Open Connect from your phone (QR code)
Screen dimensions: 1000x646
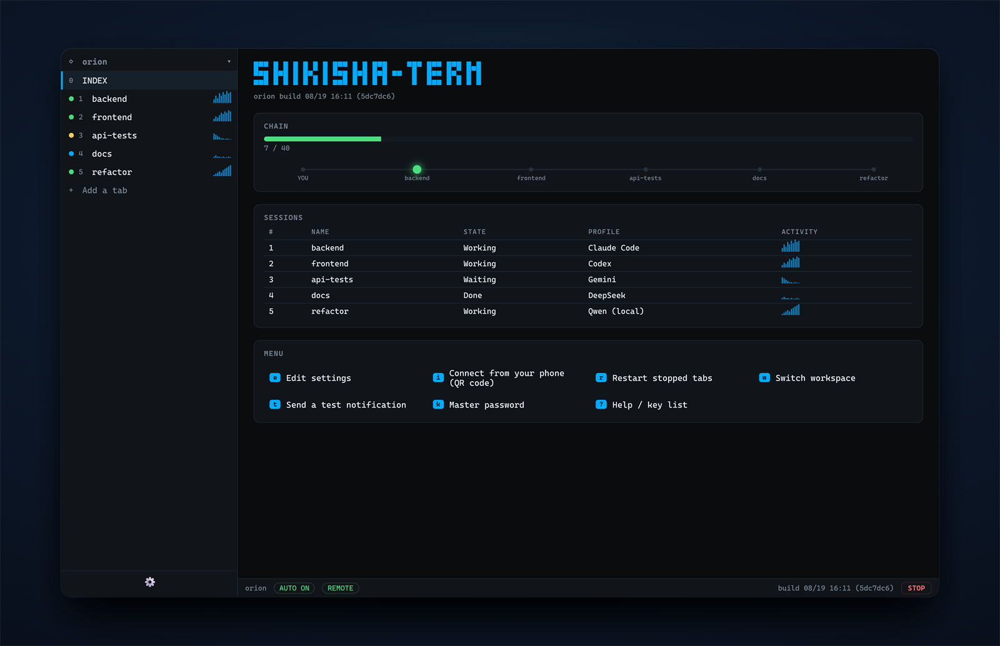point(506,378)
